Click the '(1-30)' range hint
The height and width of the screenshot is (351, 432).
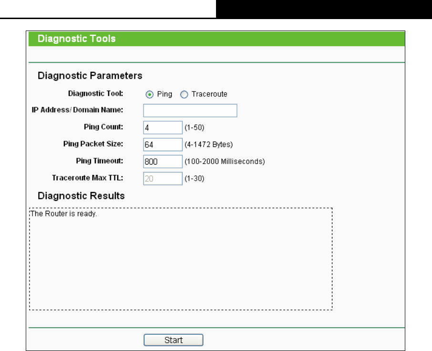click(x=195, y=178)
